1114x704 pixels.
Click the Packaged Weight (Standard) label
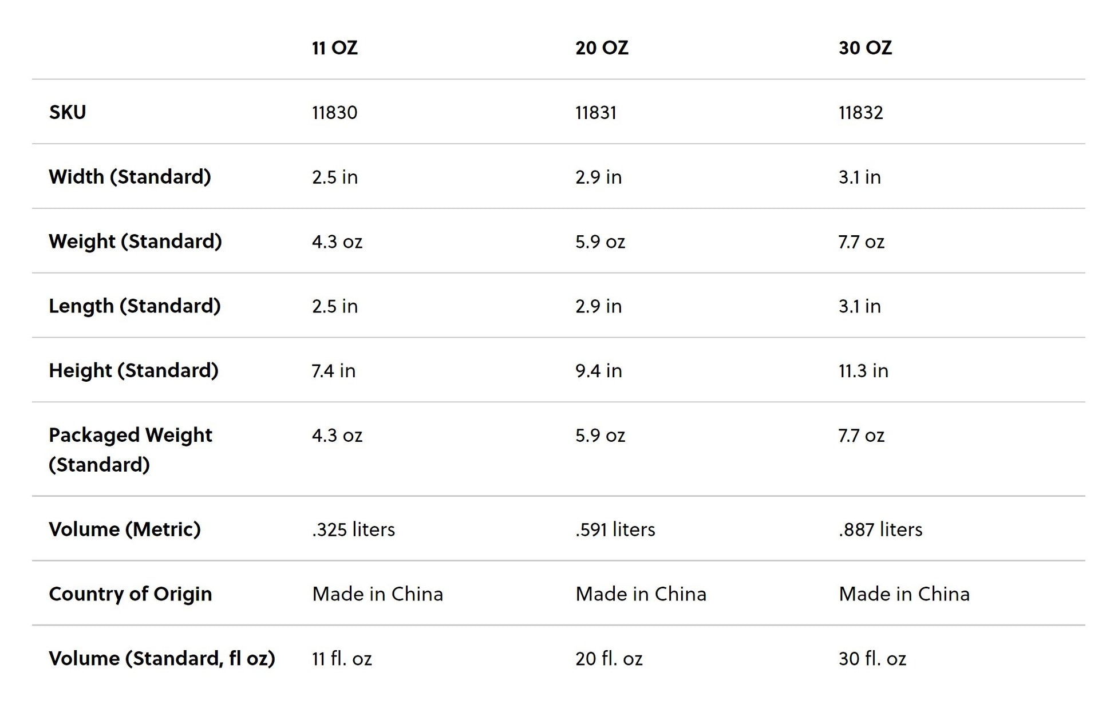[130, 450]
